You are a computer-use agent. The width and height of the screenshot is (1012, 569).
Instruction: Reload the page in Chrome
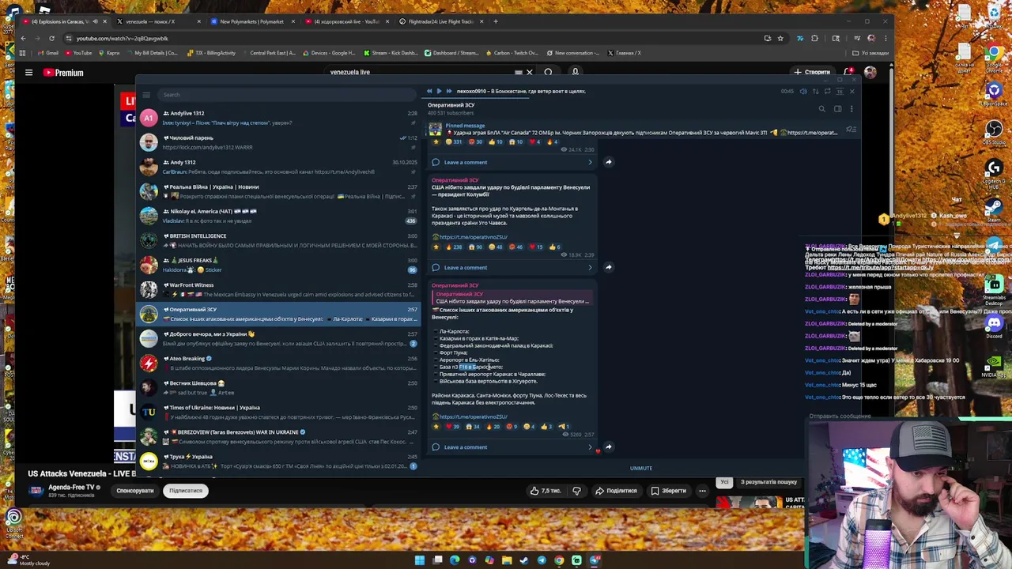[x=51, y=38]
